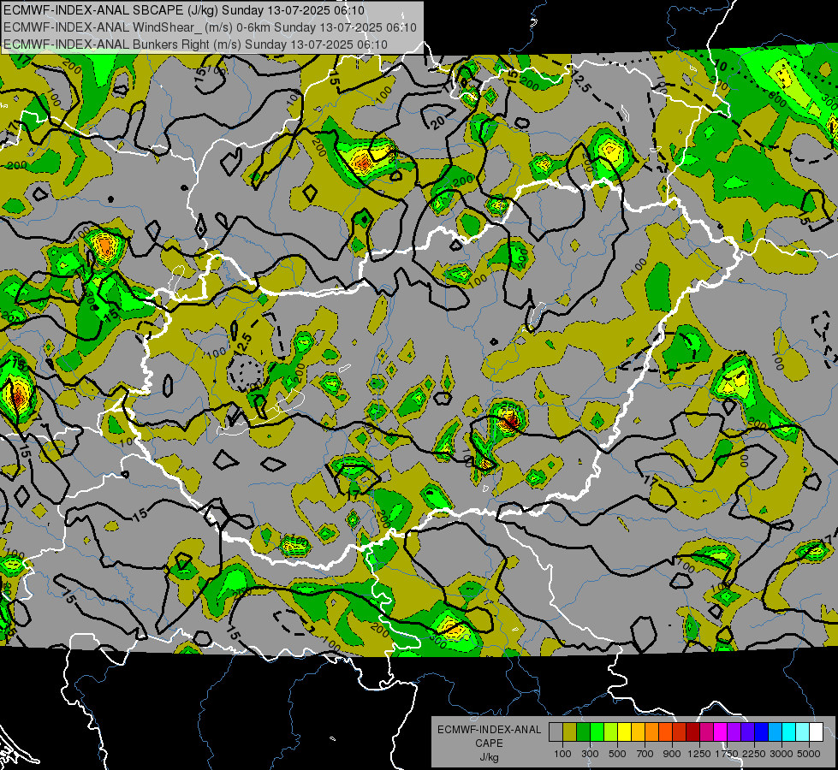Click the ECMWF-INDEX-ANAL text in the legend box
Screen dimensions: 838x770
click(x=489, y=730)
